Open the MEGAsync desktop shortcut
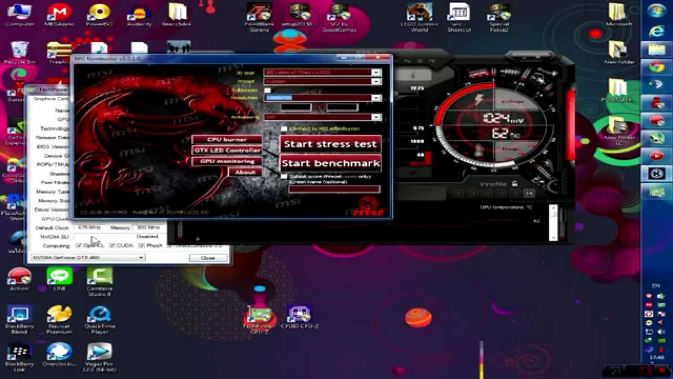Image resolution: width=673 pixels, height=379 pixels. tap(59, 15)
